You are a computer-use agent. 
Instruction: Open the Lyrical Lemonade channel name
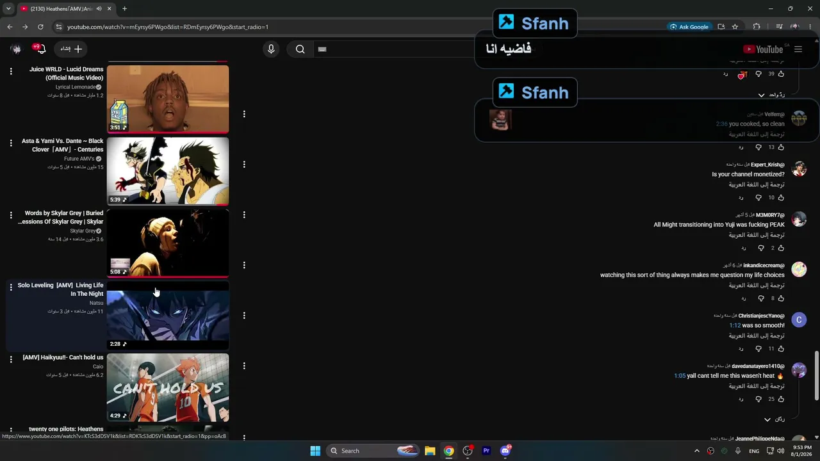75,87
